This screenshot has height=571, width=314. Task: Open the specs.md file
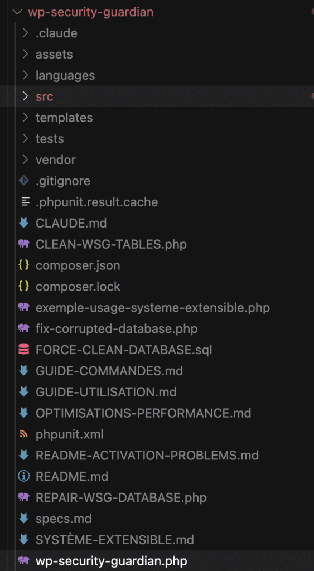(157, 519)
